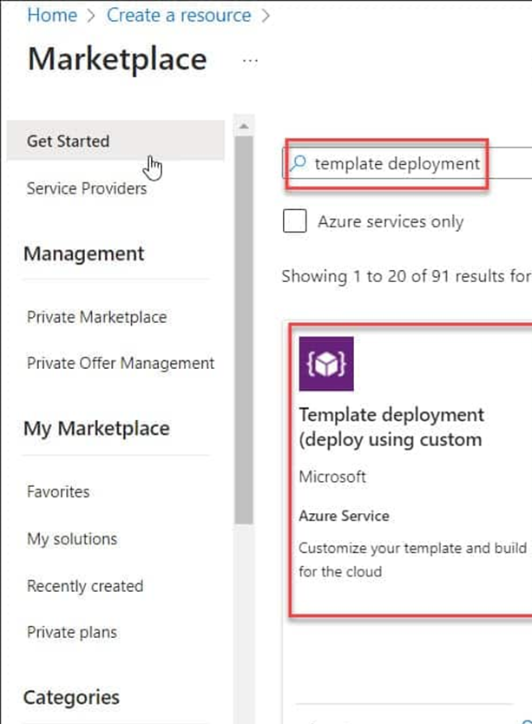Click the Customize your template description text
The width and height of the screenshot is (532, 724).
(412, 560)
